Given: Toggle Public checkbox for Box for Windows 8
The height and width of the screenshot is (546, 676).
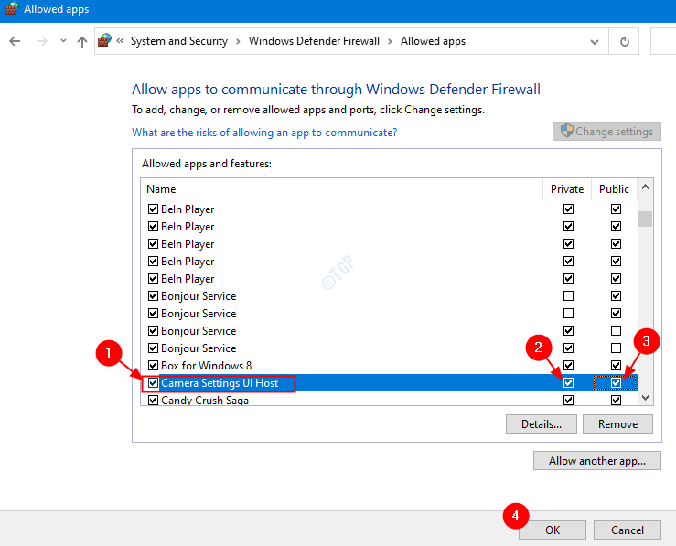Looking at the screenshot, I should [616, 366].
